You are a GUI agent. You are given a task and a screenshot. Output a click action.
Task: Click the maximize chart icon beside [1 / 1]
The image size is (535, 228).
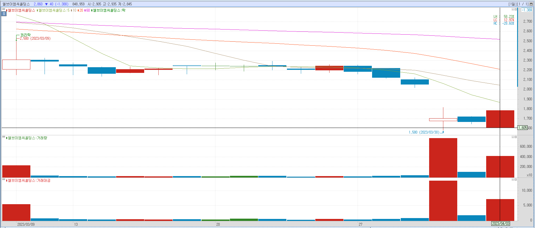[531, 4]
